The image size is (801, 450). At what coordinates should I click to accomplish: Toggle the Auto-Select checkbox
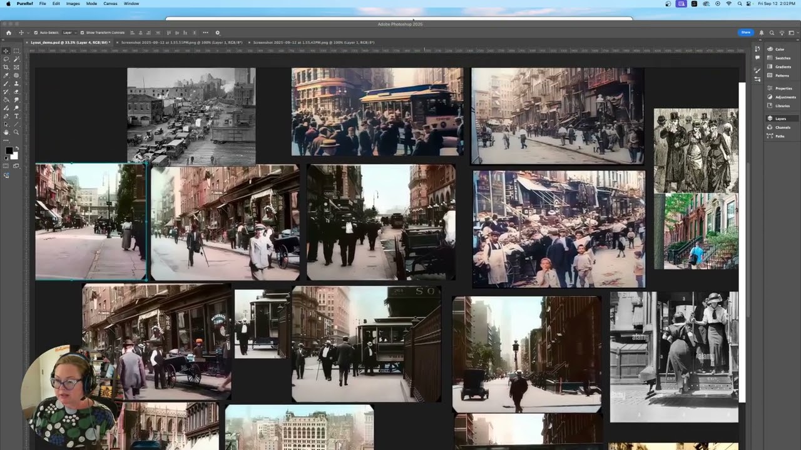point(36,32)
